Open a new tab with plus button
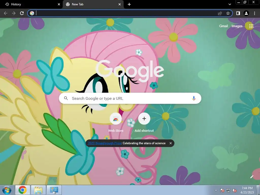Image resolution: width=260 pixels, height=195 pixels. [129, 4]
